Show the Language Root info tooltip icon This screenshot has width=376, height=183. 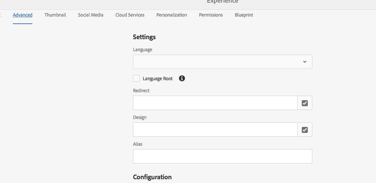[182, 78]
